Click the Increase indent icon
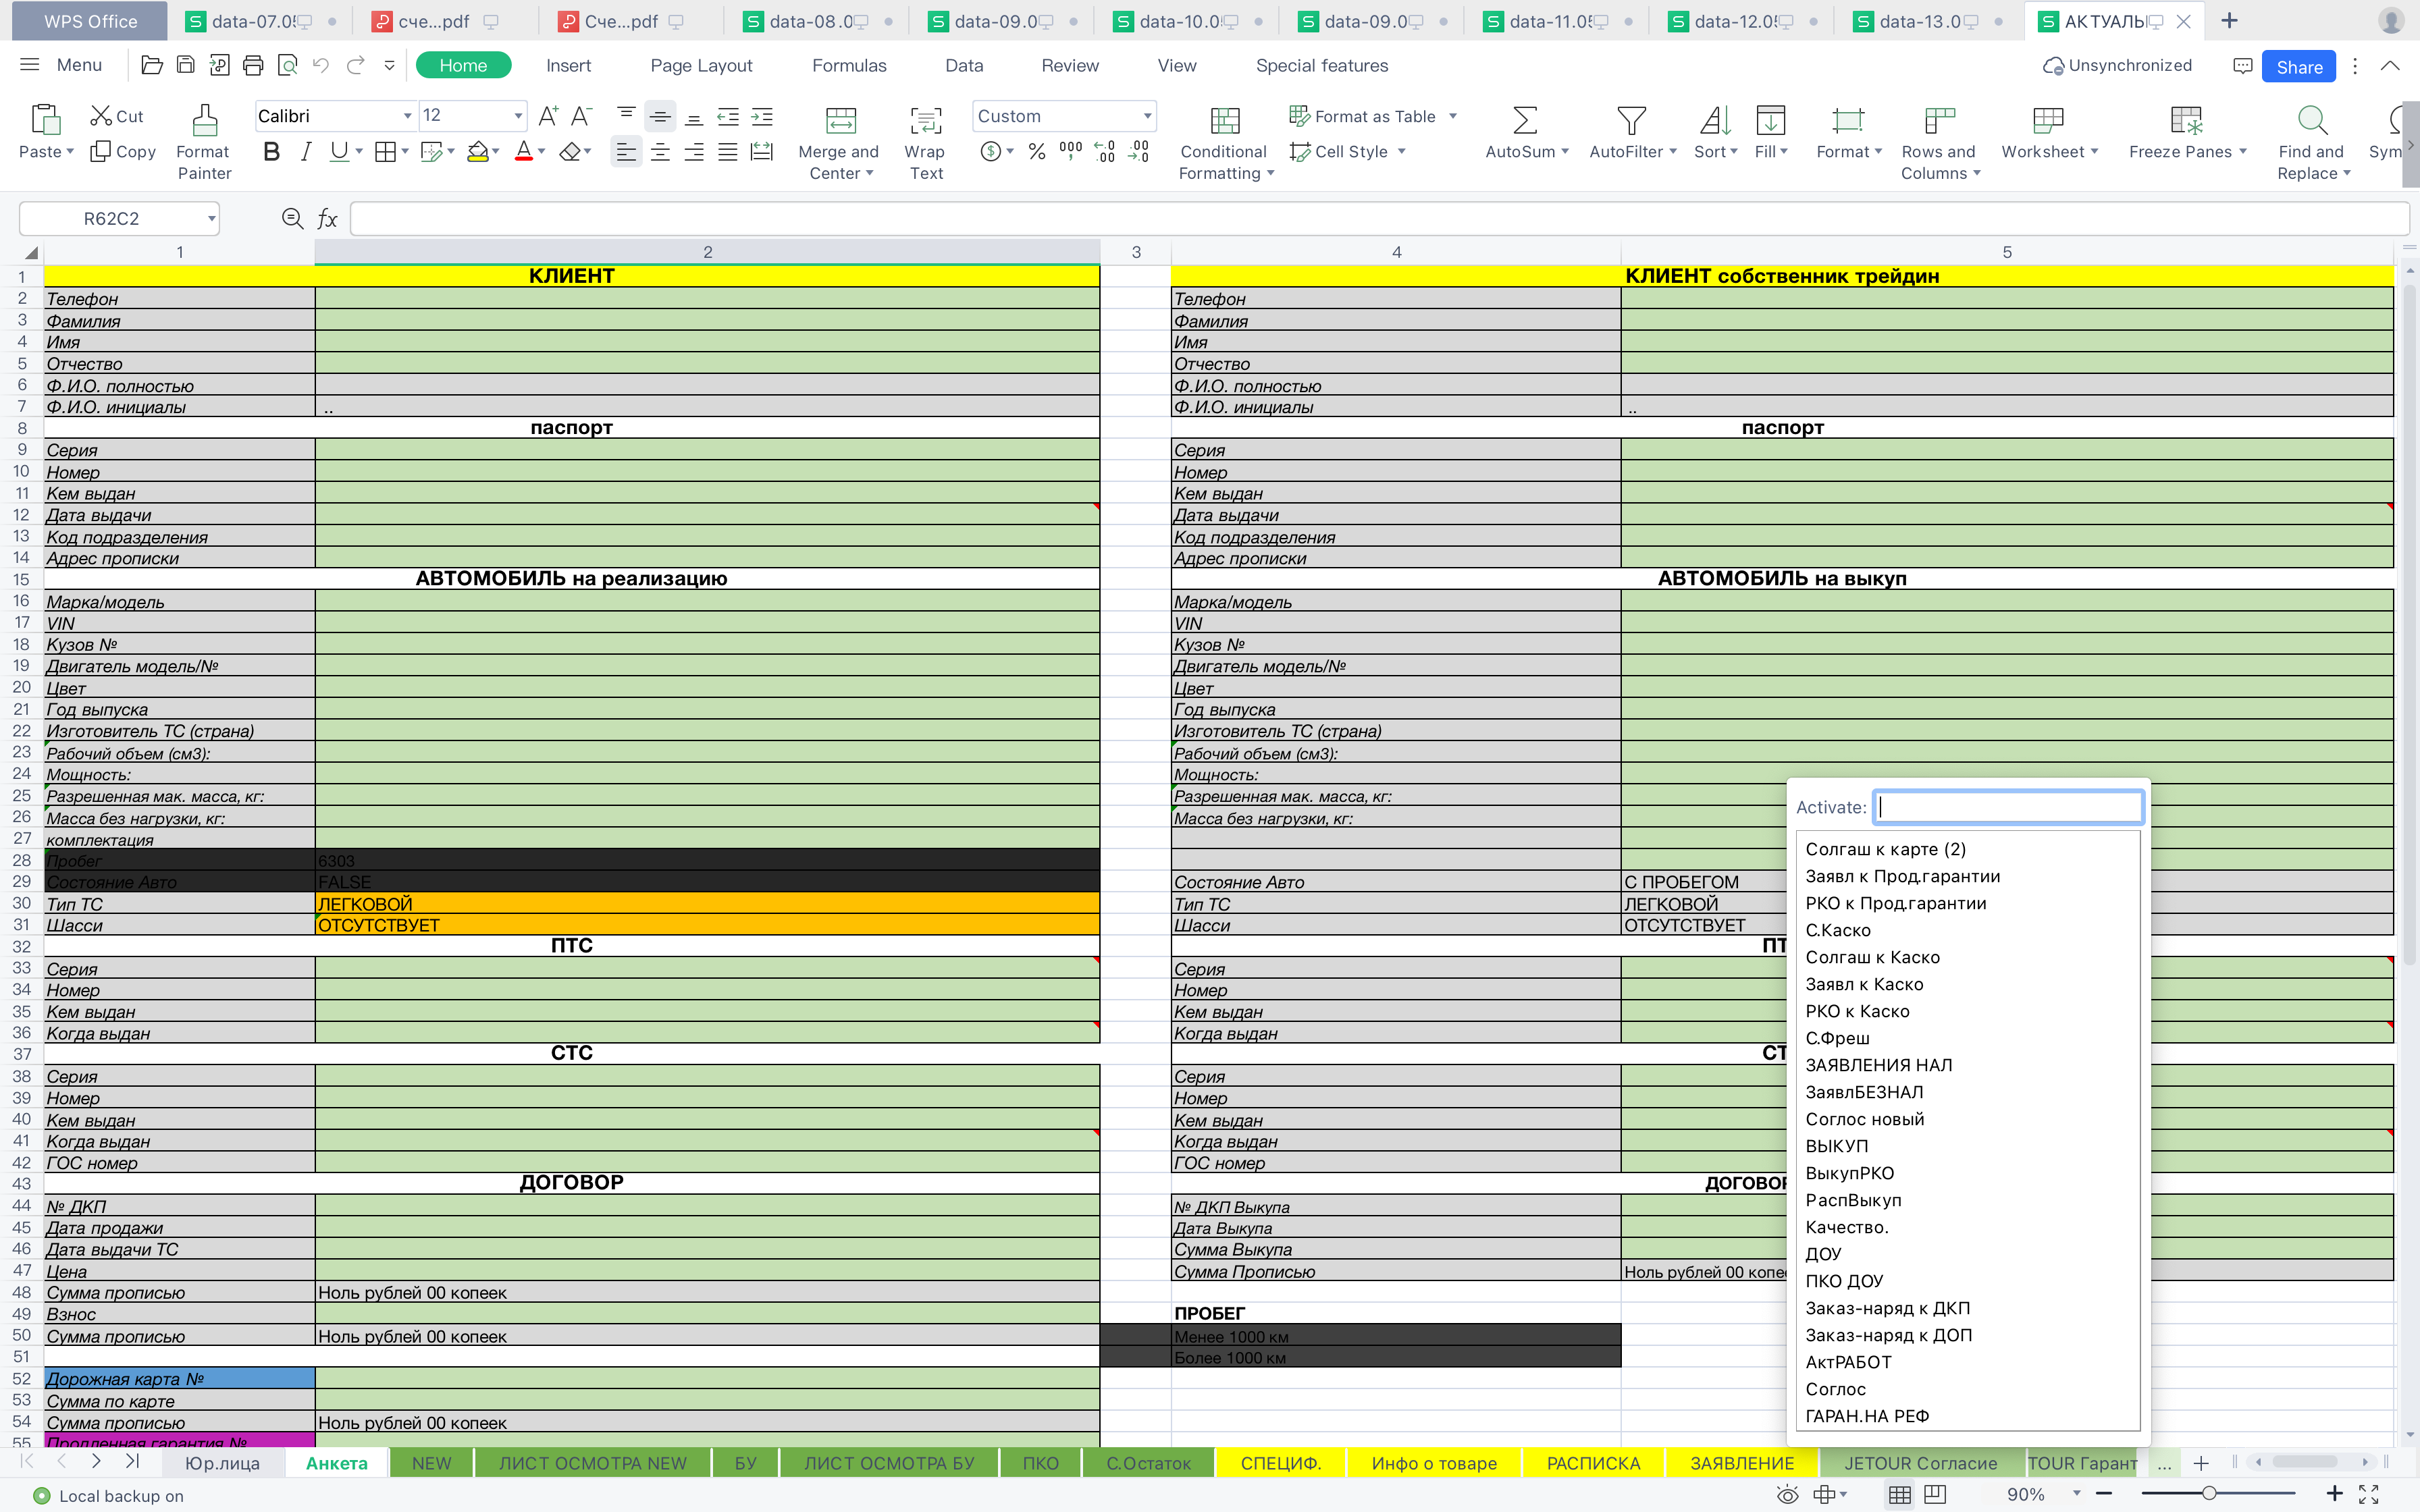The width and height of the screenshot is (2420, 1512). pyautogui.click(x=762, y=116)
